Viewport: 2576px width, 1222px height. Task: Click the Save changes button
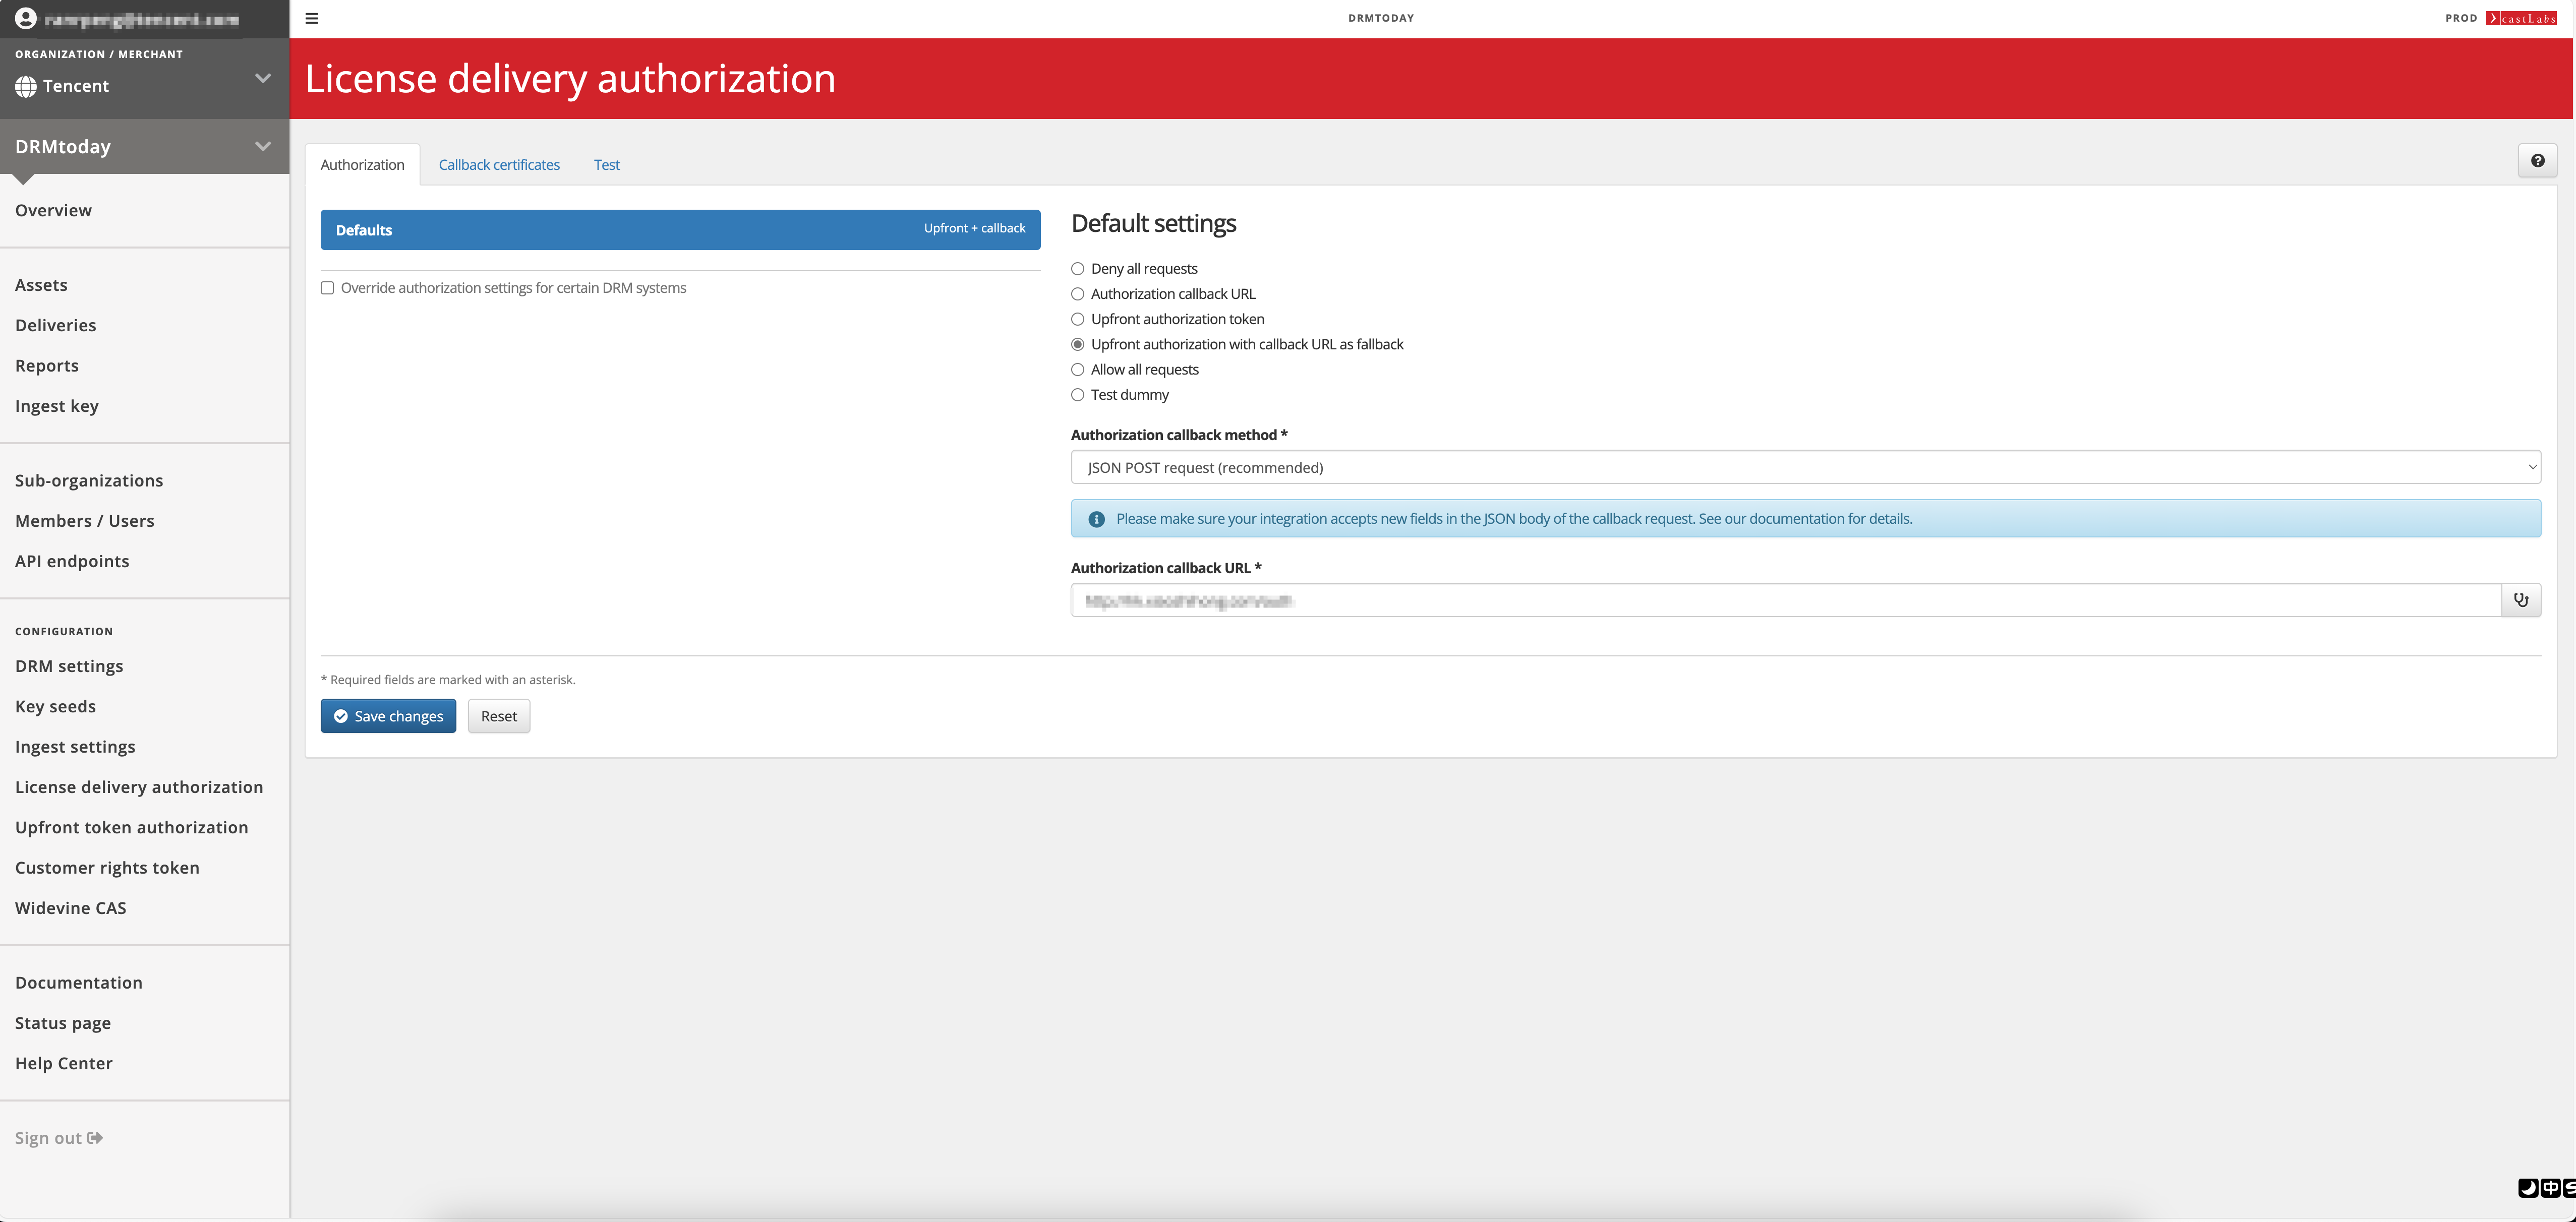pyautogui.click(x=388, y=716)
